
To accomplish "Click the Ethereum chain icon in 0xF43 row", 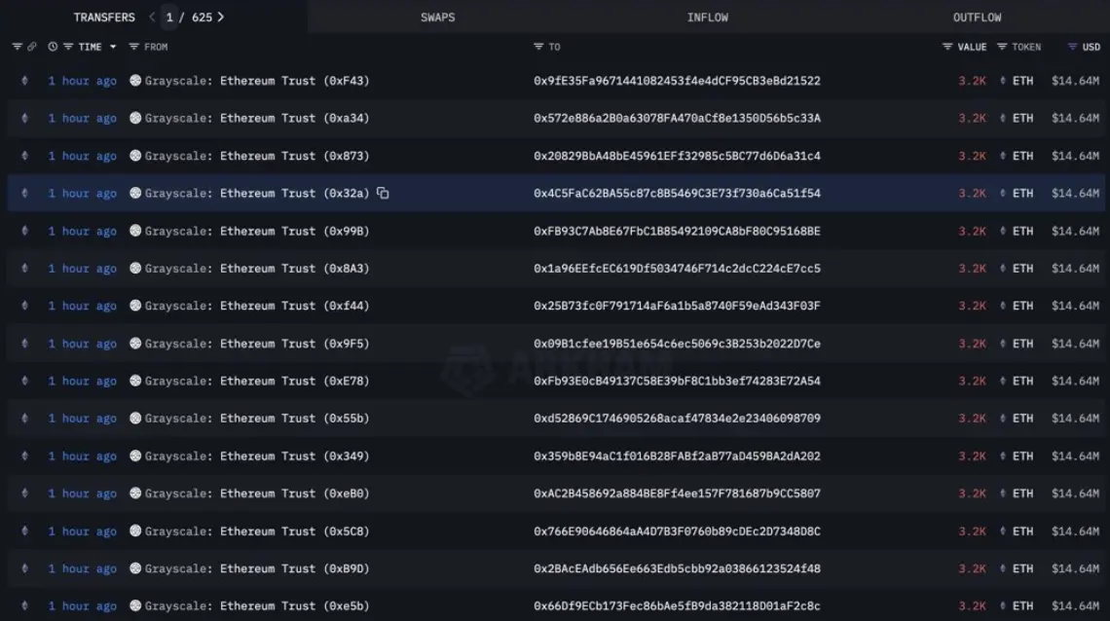I will tap(24, 81).
